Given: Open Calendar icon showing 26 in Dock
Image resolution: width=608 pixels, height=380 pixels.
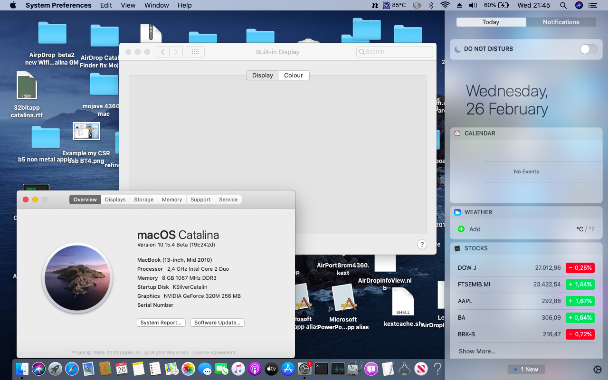Looking at the screenshot, I should coord(122,368).
